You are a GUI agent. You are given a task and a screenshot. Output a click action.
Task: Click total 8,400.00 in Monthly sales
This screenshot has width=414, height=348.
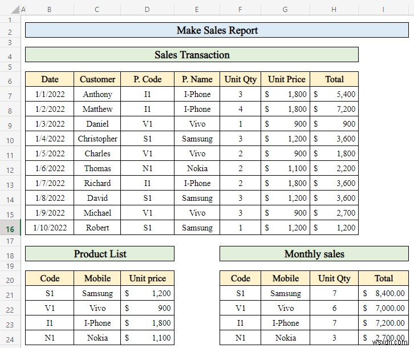click(x=383, y=293)
